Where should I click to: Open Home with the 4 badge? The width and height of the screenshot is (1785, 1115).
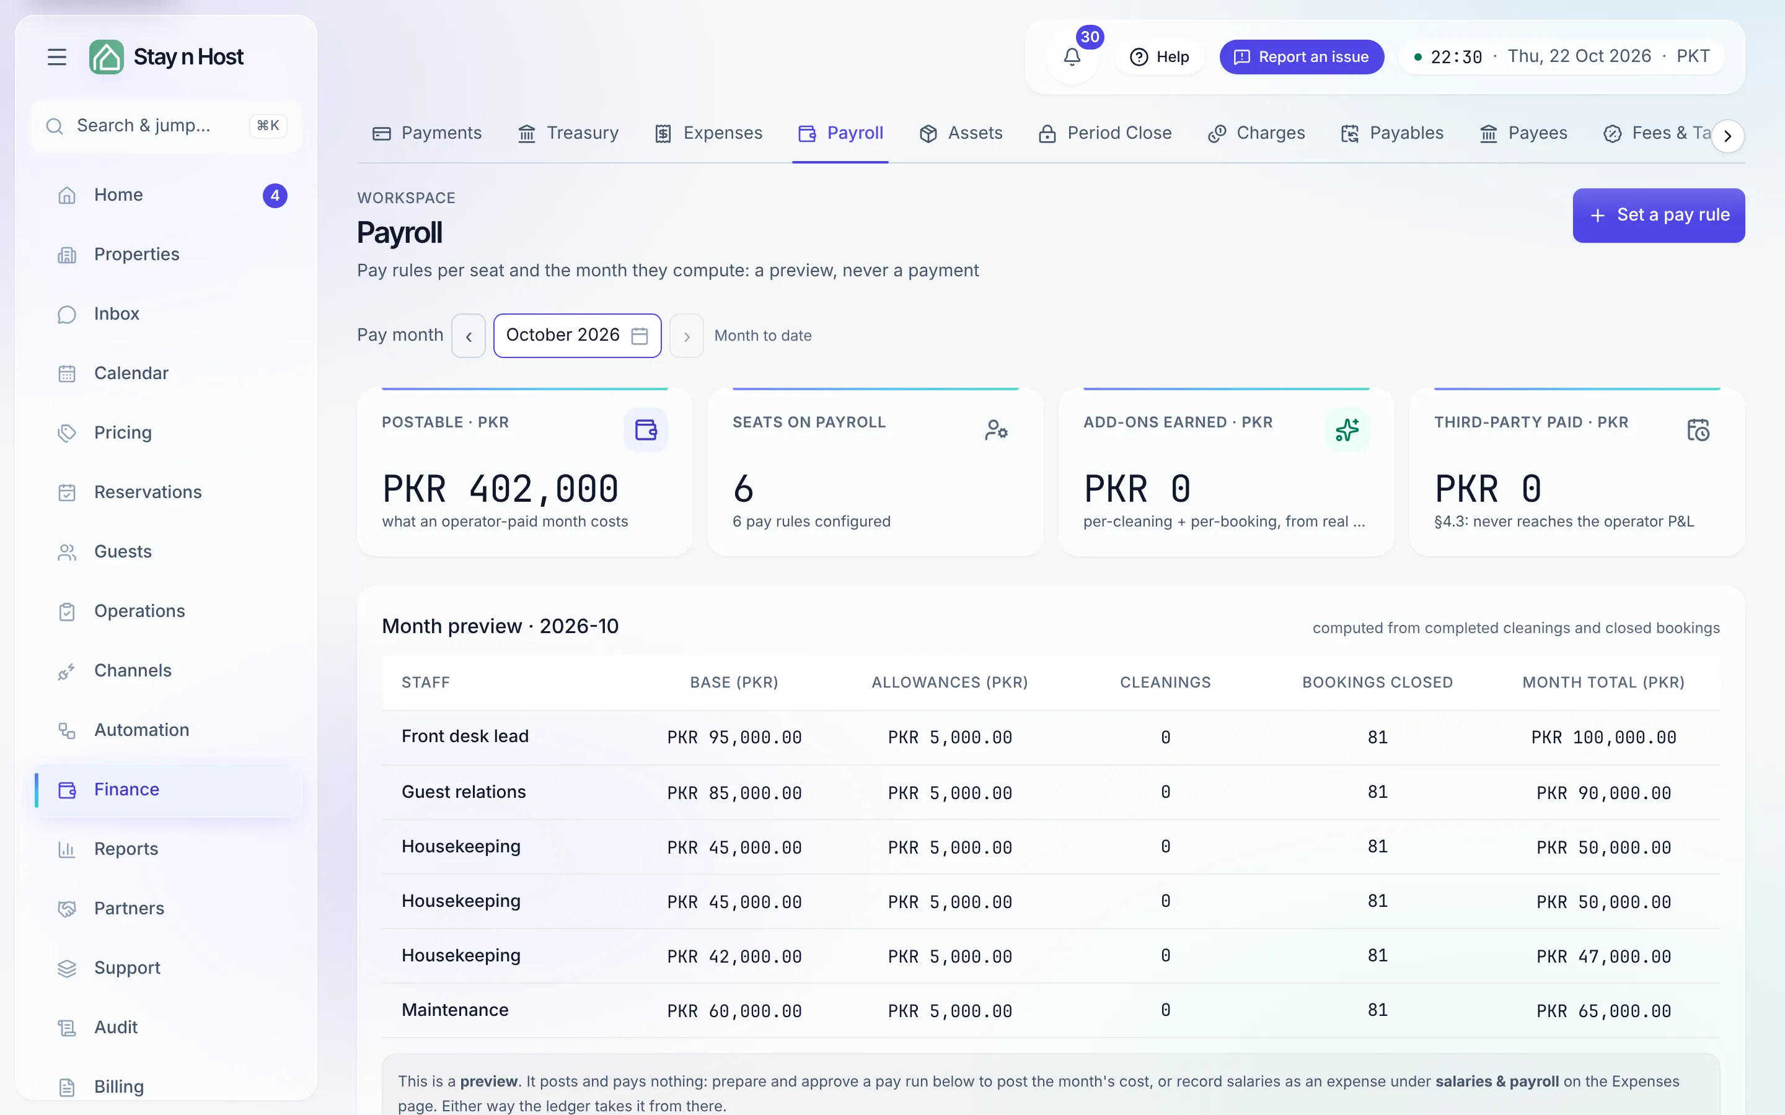(x=166, y=195)
